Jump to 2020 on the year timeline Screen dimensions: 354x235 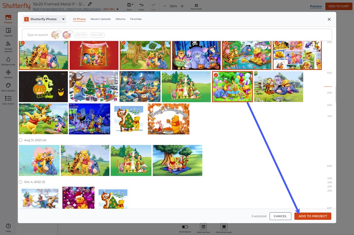click(329, 166)
